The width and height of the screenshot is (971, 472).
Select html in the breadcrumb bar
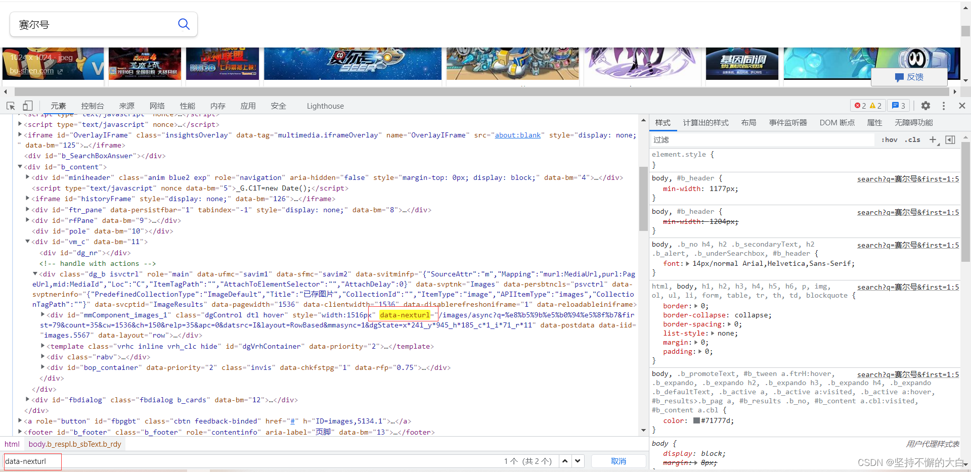[x=12, y=444]
